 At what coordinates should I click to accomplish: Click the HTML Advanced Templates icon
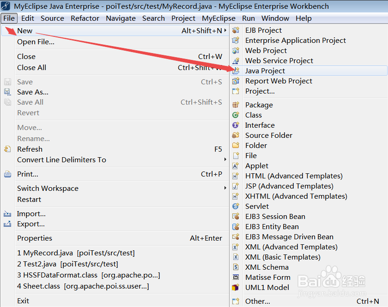point(236,176)
